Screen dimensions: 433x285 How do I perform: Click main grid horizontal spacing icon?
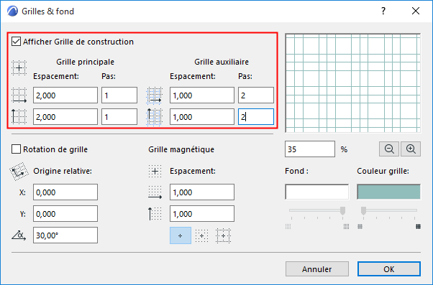click(19, 95)
